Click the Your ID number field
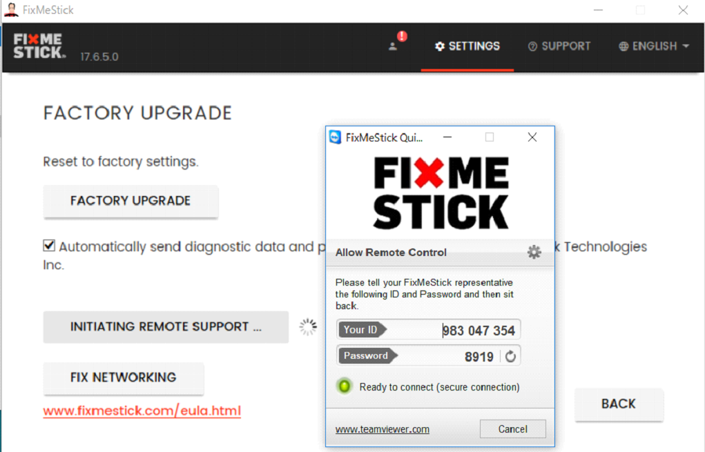Viewport: 705px width, 452px height. click(x=429, y=330)
